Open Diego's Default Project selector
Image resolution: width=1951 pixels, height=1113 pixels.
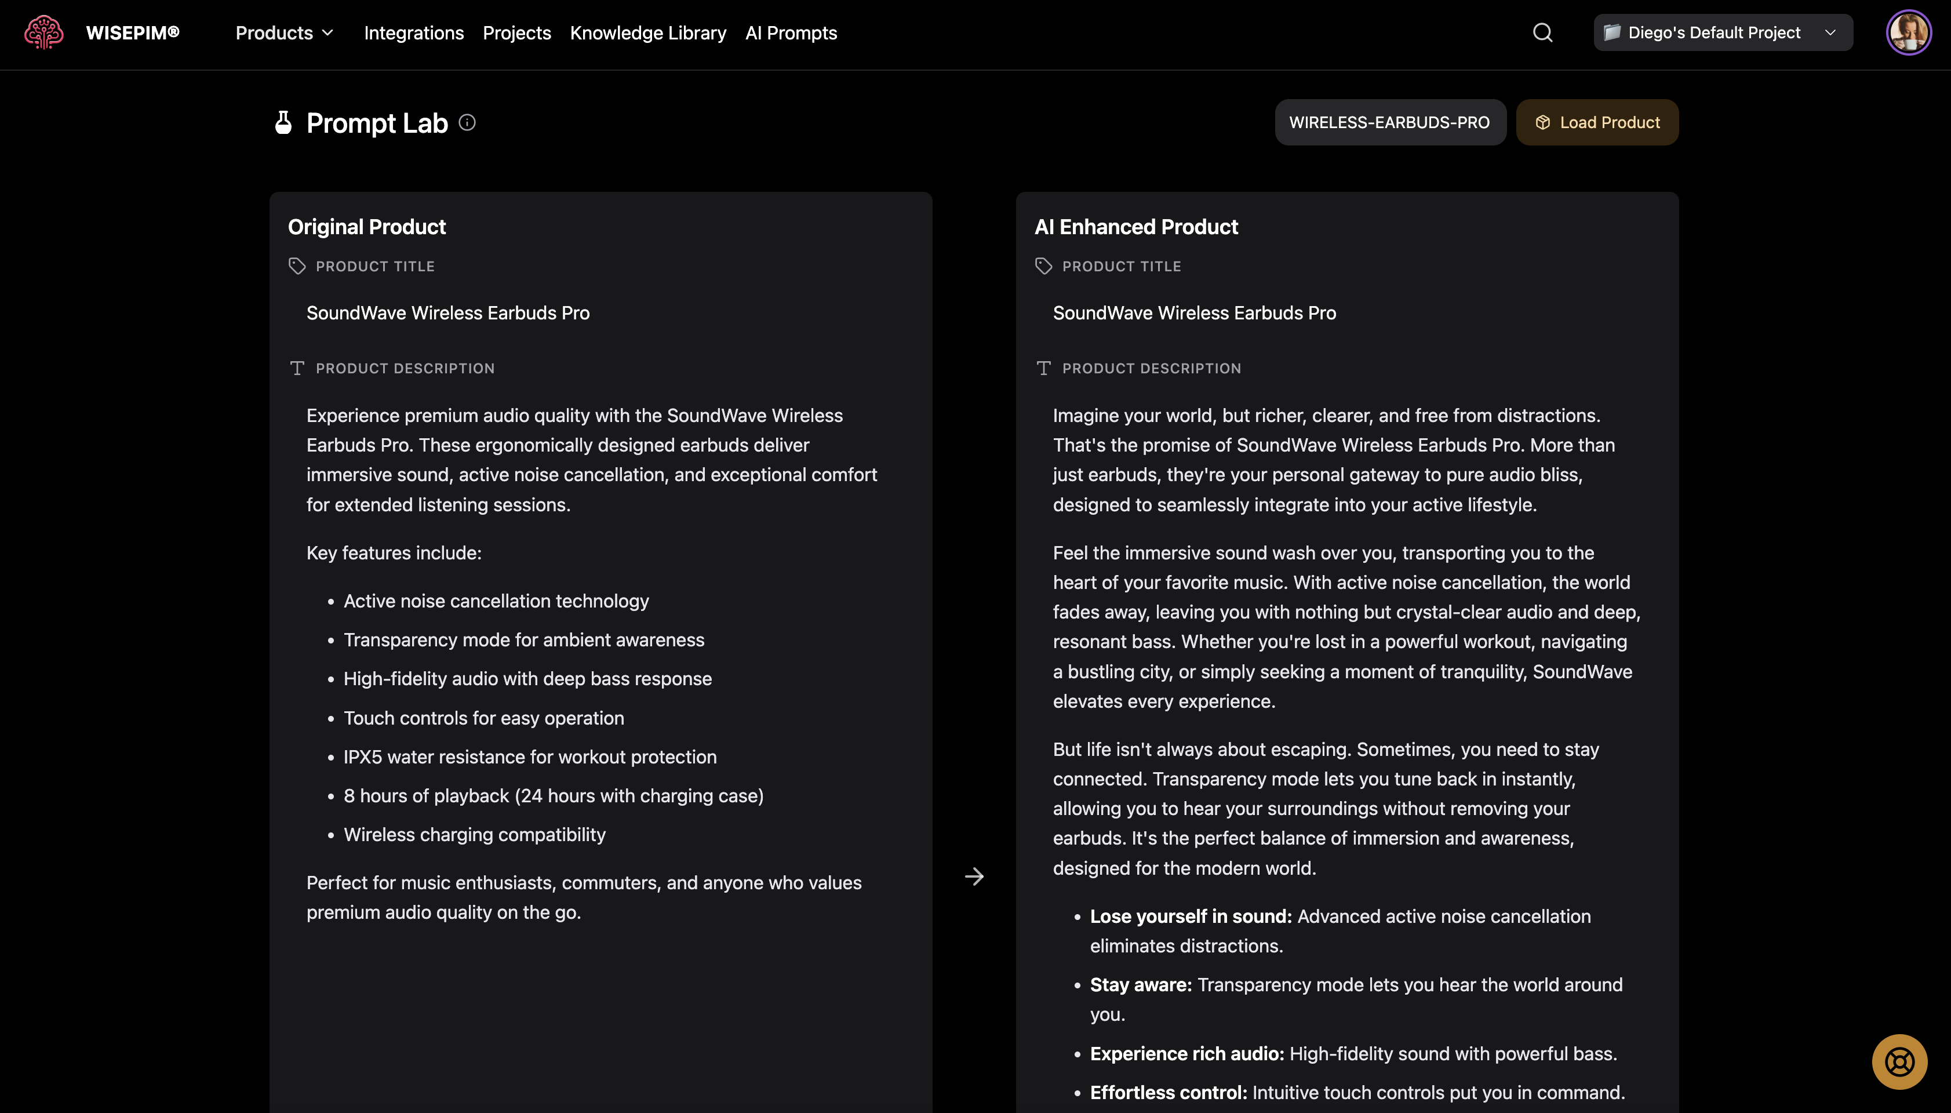[1713, 33]
